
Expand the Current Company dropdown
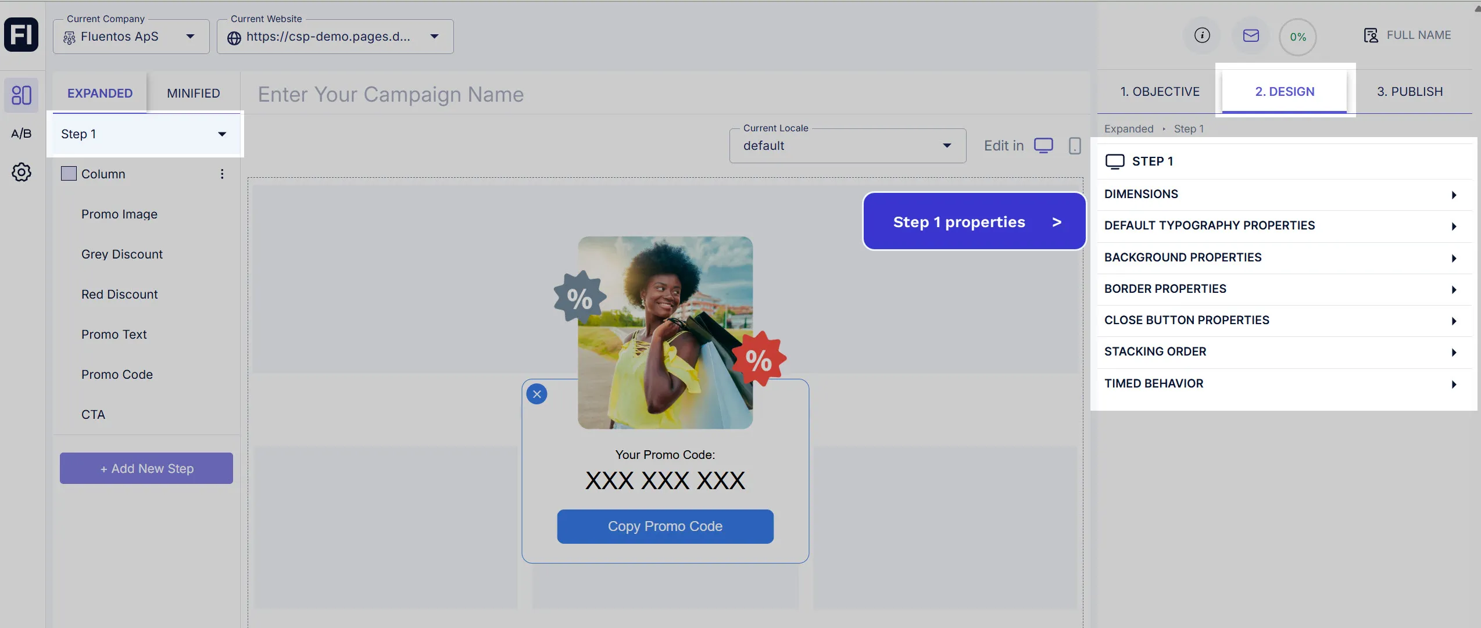click(x=131, y=37)
